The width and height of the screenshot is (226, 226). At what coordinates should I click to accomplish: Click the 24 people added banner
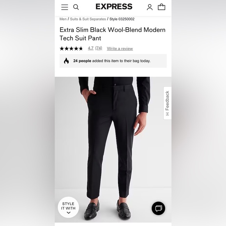coord(113,61)
